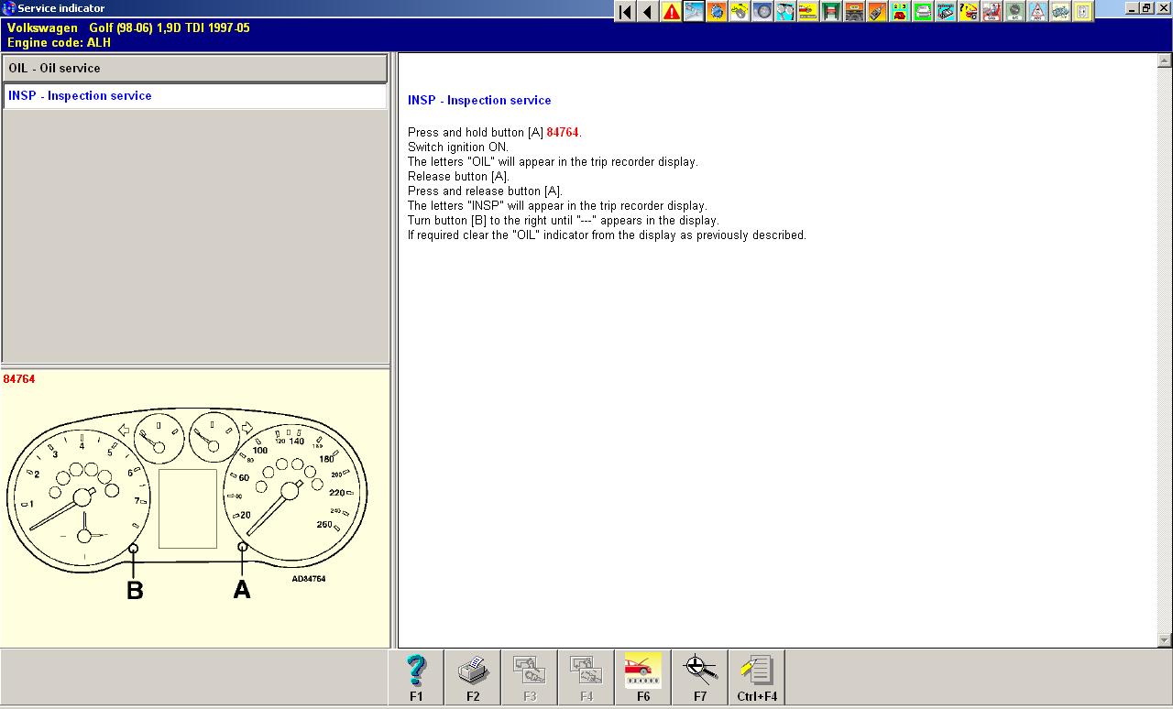Restore down the Service indicator window

click(1146, 8)
